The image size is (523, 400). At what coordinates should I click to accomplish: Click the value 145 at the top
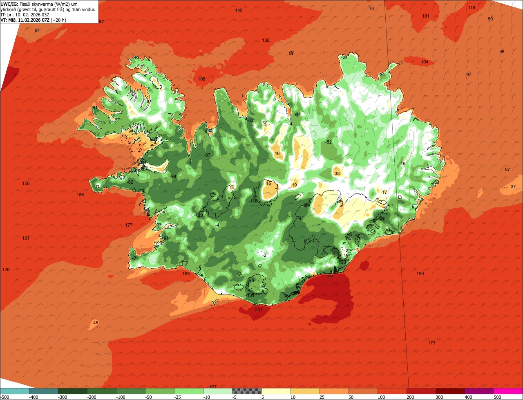(x=239, y=10)
